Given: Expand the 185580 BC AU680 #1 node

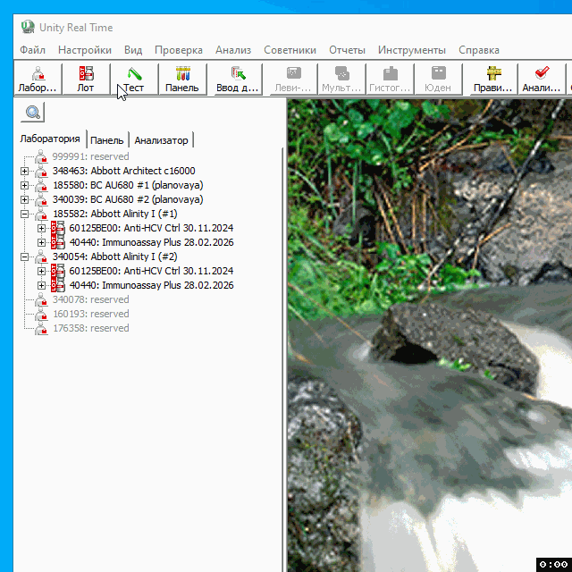Looking at the screenshot, I should [25, 185].
